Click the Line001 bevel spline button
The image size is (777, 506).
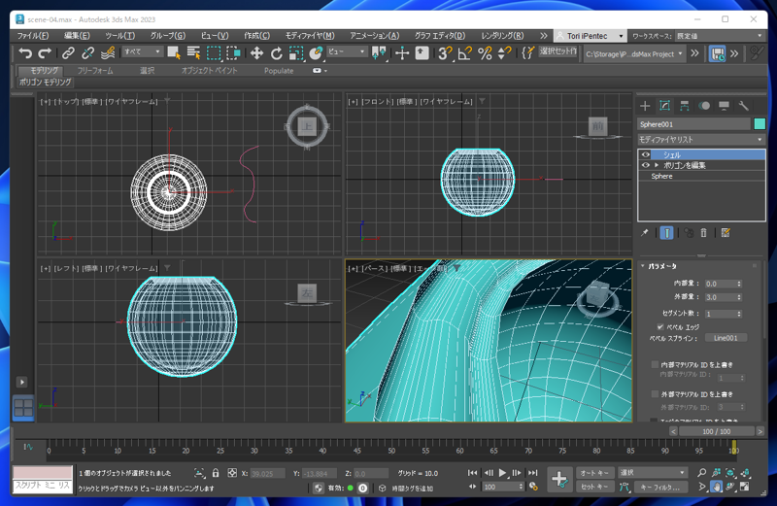[726, 338]
